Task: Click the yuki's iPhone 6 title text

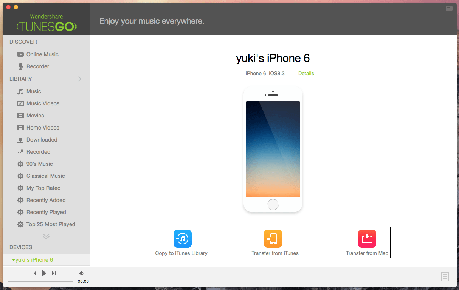Action: point(273,58)
